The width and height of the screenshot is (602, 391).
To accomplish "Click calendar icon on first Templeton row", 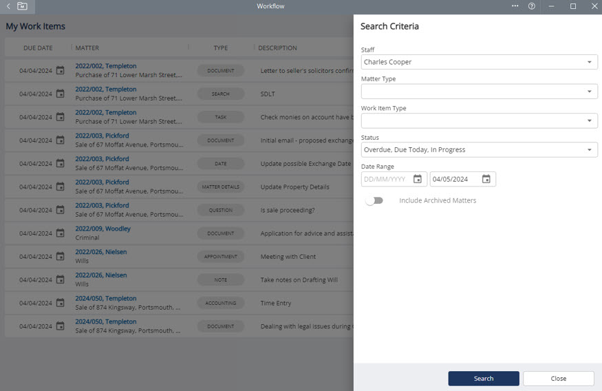I will point(60,71).
